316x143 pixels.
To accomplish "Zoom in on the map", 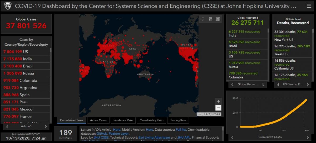I will (x=218, y=101).
